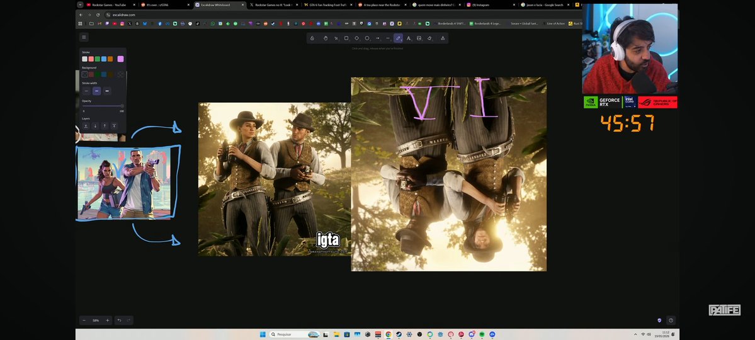The height and width of the screenshot is (340, 755).
Task: Open the Line of Action bookmark
Action: click(x=553, y=23)
